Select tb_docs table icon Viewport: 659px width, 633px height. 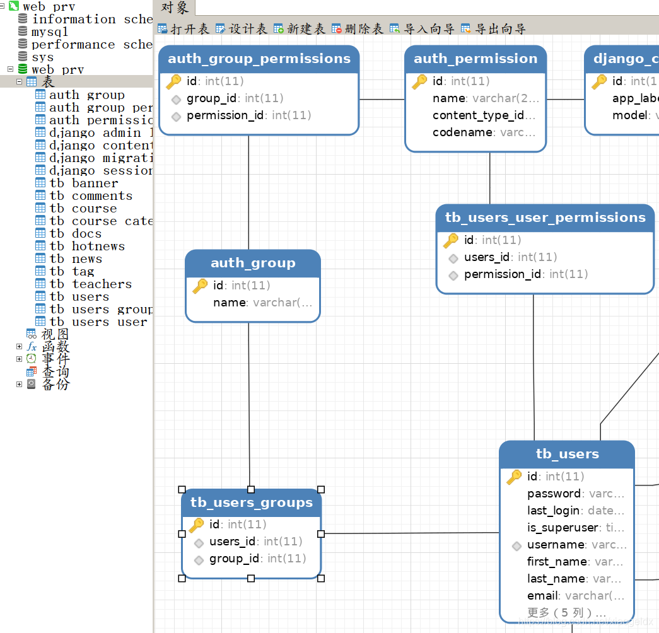click(40, 233)
